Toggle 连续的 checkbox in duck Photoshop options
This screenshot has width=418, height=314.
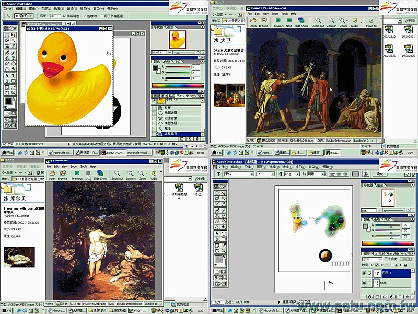point(85,16)
